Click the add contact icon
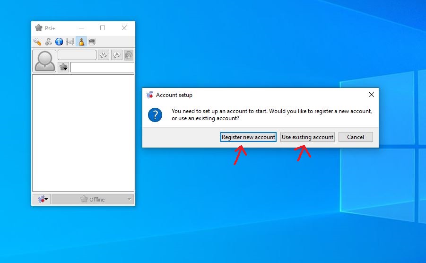Screen dimensions: 426x263 [x=48, y=42]
